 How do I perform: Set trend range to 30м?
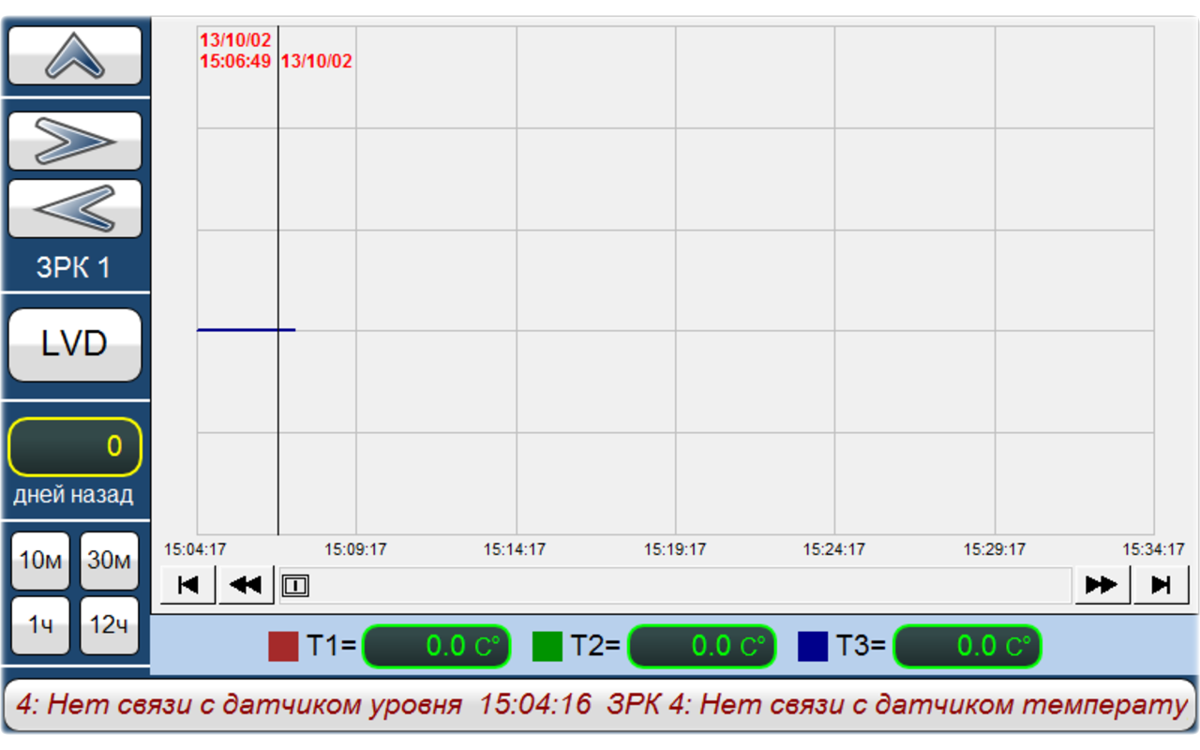pos(109,561)
